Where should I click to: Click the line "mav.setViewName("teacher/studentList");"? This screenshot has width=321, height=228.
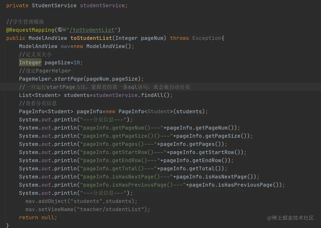(88, 209)
